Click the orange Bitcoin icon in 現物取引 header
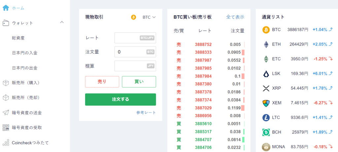 [x=133, y=17]
